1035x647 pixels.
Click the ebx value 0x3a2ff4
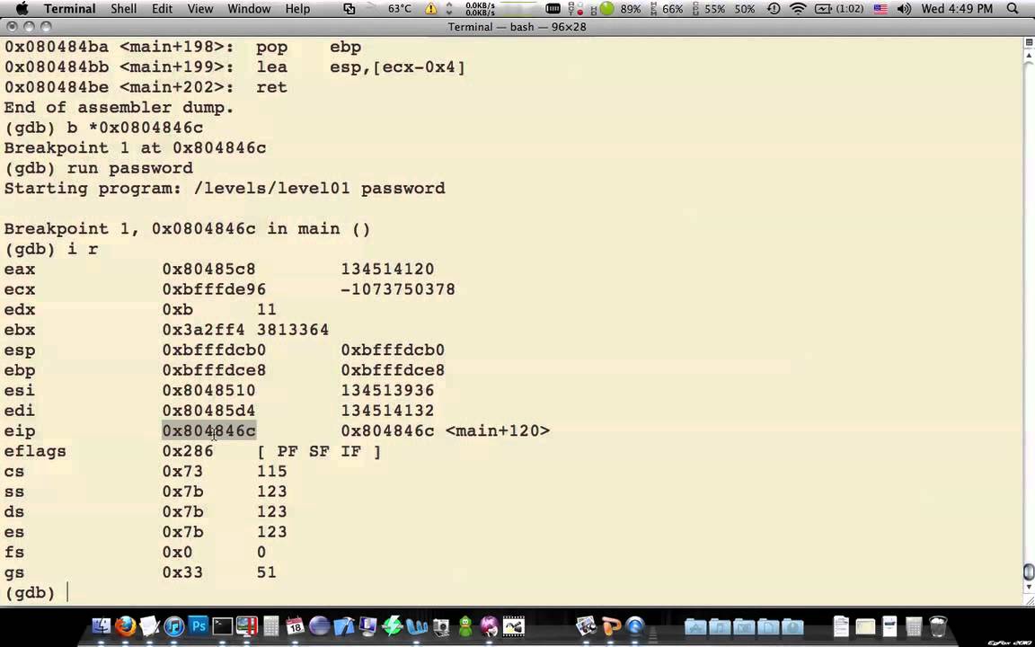point(203,330)
